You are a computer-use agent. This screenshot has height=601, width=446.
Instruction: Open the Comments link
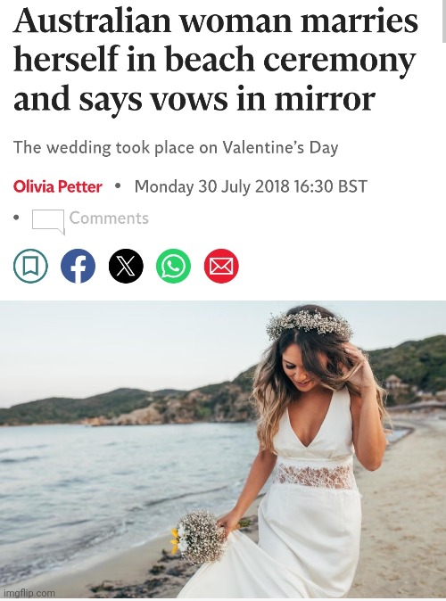(x=109, y=218)
